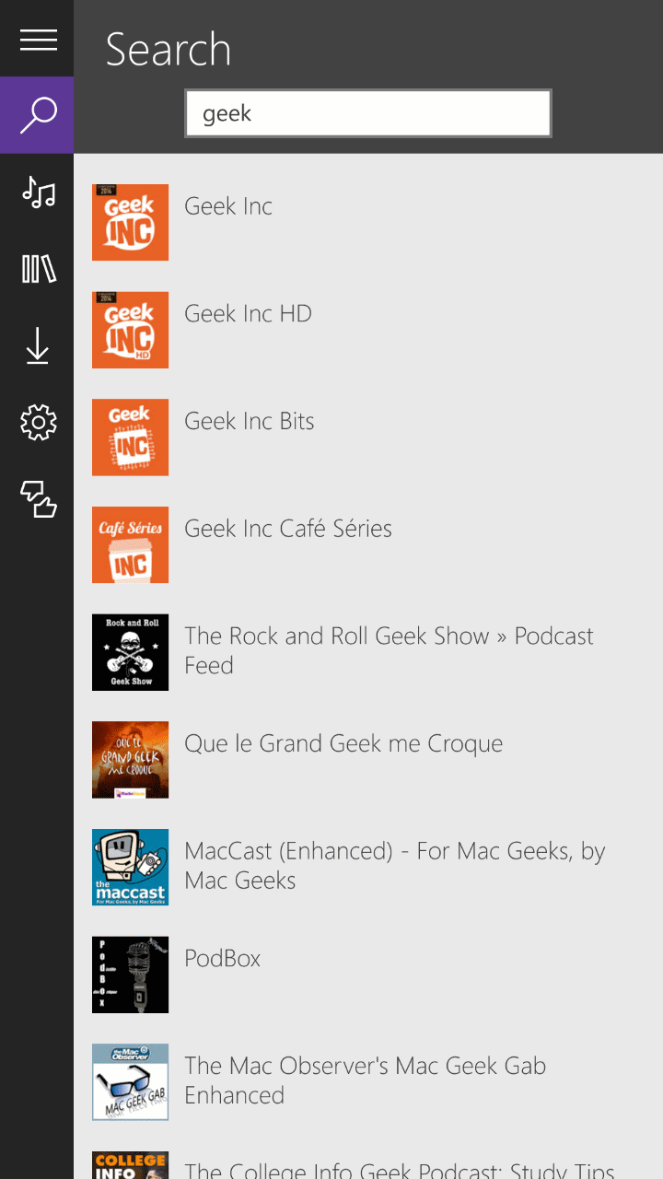This screenshot has height=1179, width=663.
Task: Go to the Downloads arrow icon
Action: 38,346
